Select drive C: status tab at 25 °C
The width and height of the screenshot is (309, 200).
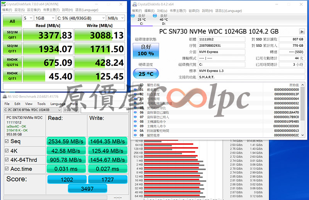[x=141, y=20]
